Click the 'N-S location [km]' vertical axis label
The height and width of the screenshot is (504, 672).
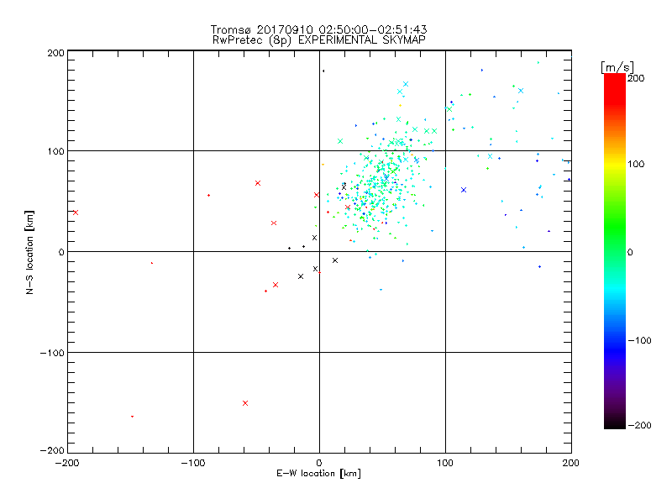pyautogui.click(x=29, y=252)
